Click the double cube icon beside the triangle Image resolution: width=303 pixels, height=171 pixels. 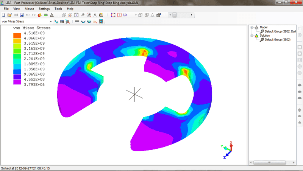(x=147, y=15)
